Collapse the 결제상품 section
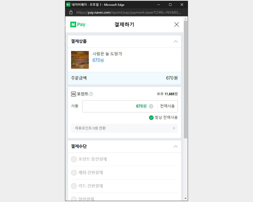Image resolution: width=253 pixels, height=202 pixels. coord(176,41)
